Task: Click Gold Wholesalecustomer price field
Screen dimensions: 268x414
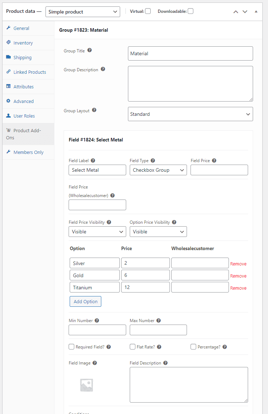Action: pos(200,275)
